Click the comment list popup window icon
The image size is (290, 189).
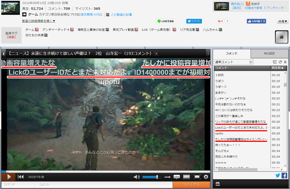[275, 62]
